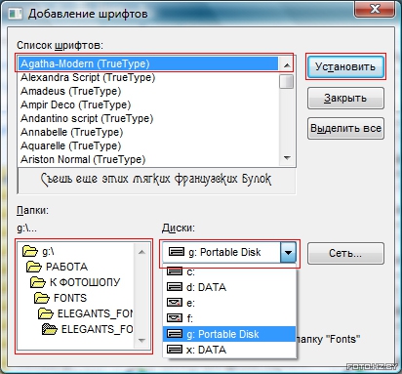Choose highlighted g: Portable Disk in list
The image size is (402, 374).
(229, 334)
